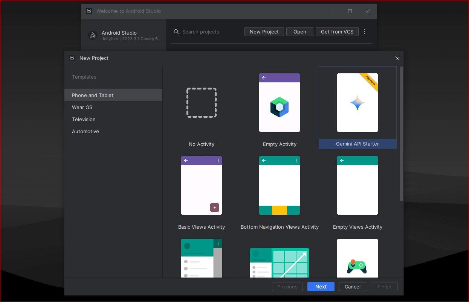Click the search magnifier icon
469x302 pixels.
(x=176, y=32)
